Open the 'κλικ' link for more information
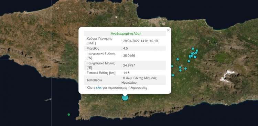The image size is (258, 126). coord(99,88)
